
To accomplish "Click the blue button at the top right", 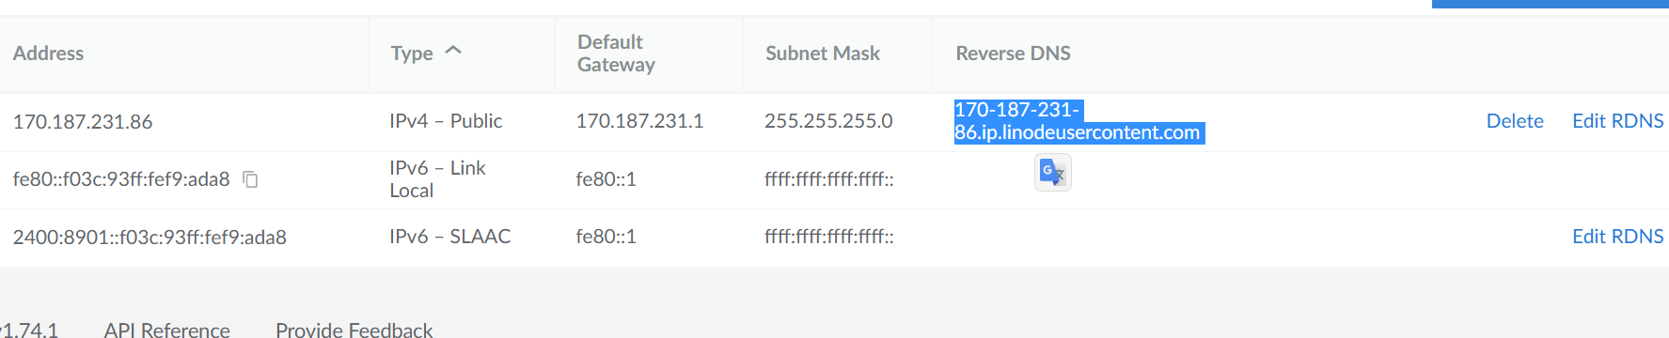I will pyautogui.click(x=1550, y=4).
